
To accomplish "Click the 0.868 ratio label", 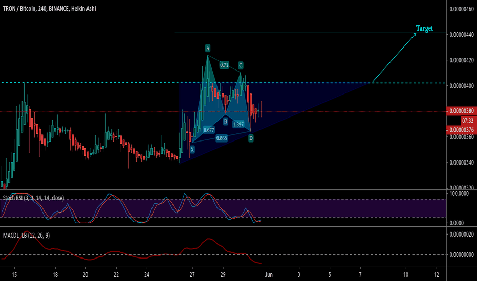I will click(x=222, y=138).
